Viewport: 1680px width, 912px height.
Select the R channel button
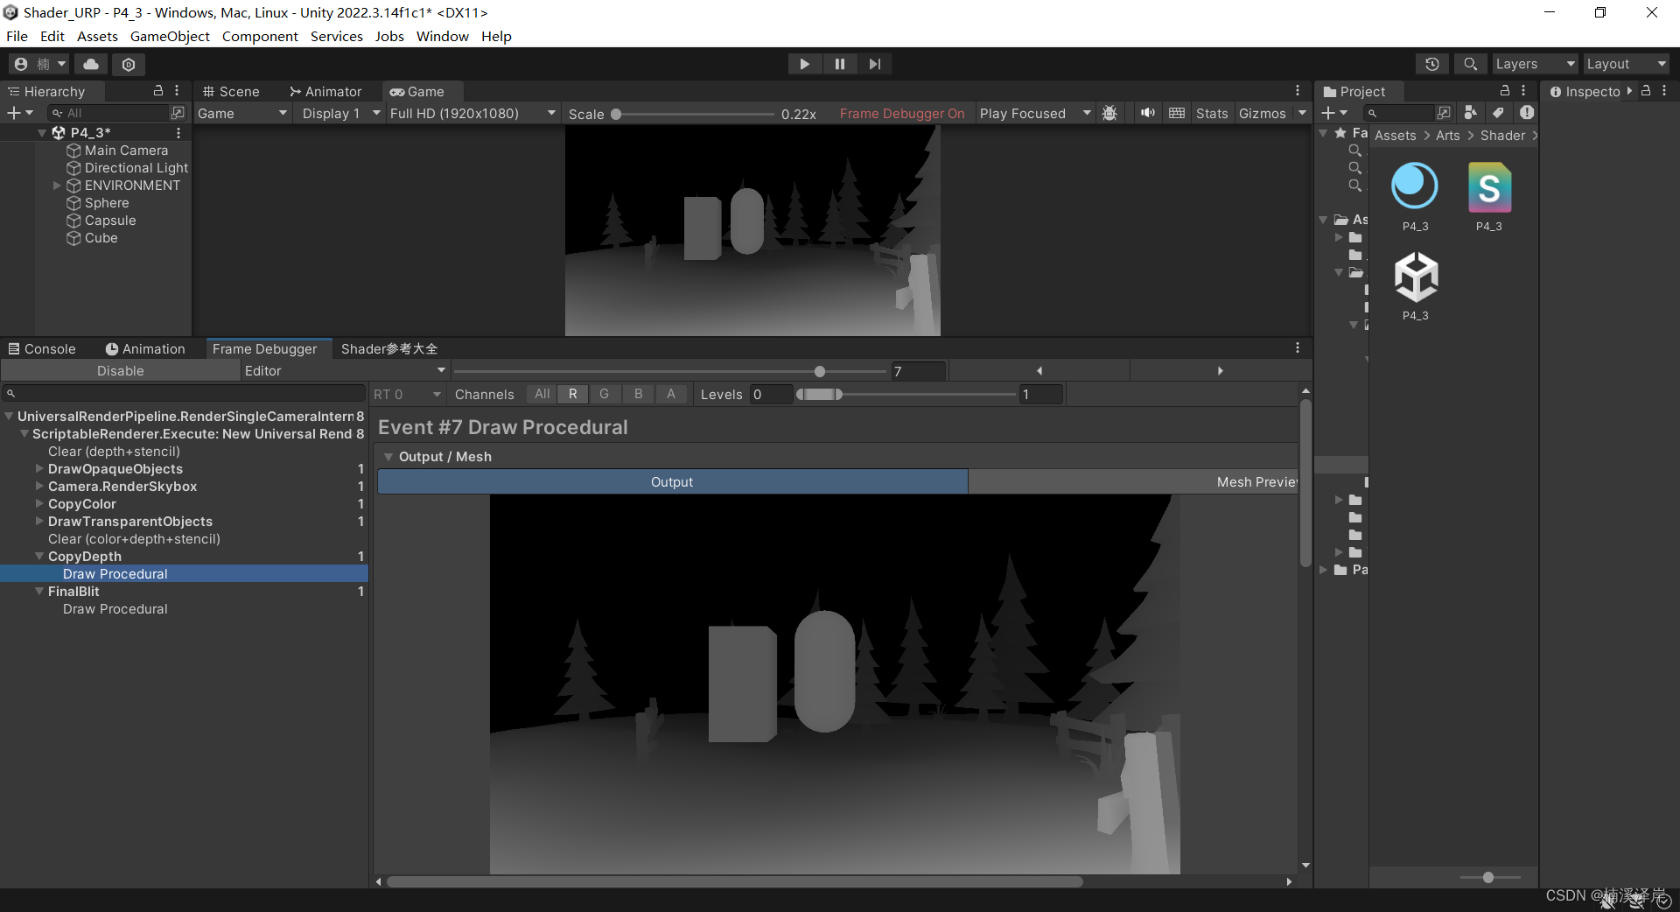coord(573,394)
